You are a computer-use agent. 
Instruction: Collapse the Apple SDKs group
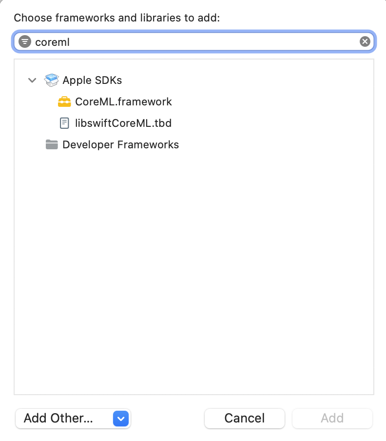click(x=32, y=80)
